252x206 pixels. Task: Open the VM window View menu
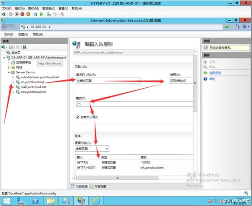pos(63,9)
